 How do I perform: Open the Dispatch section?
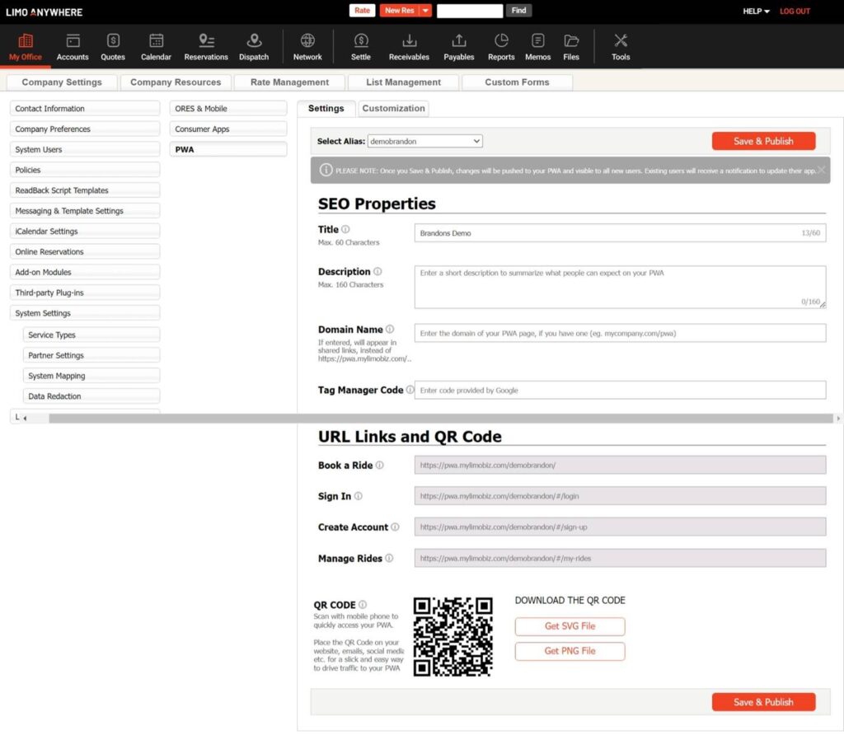click(x=254, y=47)
